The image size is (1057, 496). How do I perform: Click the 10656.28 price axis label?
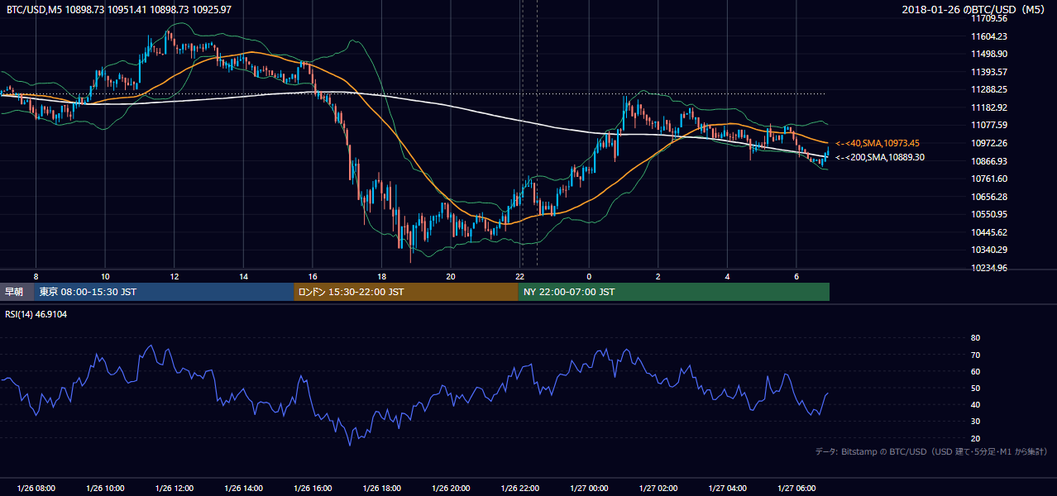pyautogui.click(x=989, y=197)
